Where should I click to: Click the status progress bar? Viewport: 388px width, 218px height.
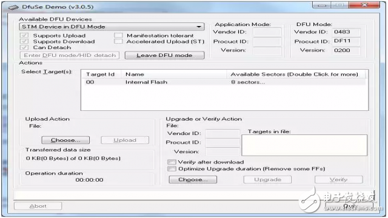click(194, 195)
